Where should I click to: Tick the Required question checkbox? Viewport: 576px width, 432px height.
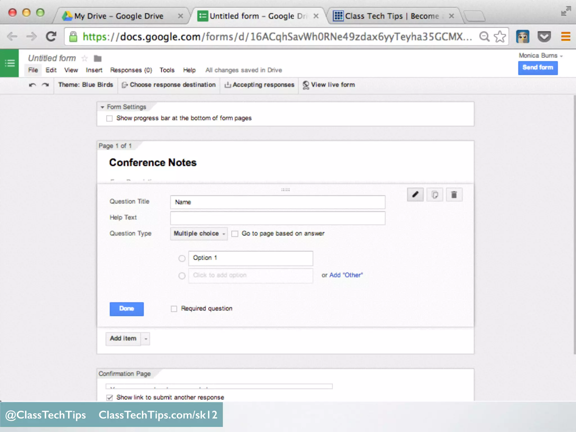click(174, 309)
